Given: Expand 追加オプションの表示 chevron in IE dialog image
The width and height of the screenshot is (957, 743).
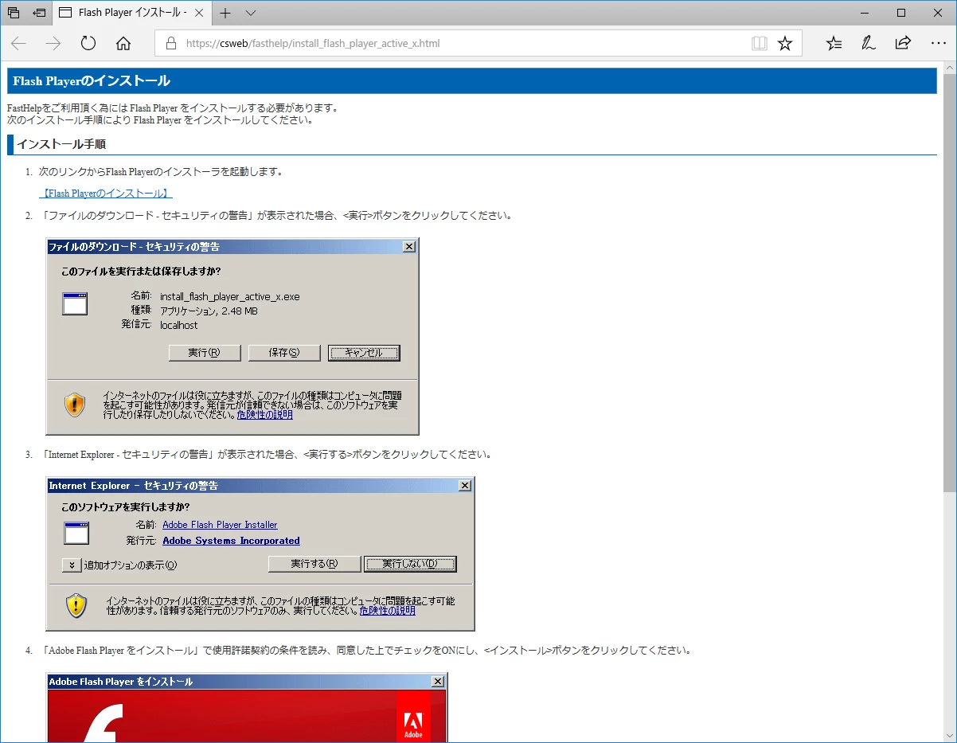Looking at the screenshot, I should (x=72, y=565).
